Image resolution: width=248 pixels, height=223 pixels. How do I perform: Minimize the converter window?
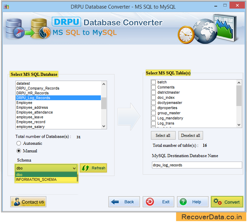[x=216, y=6]
